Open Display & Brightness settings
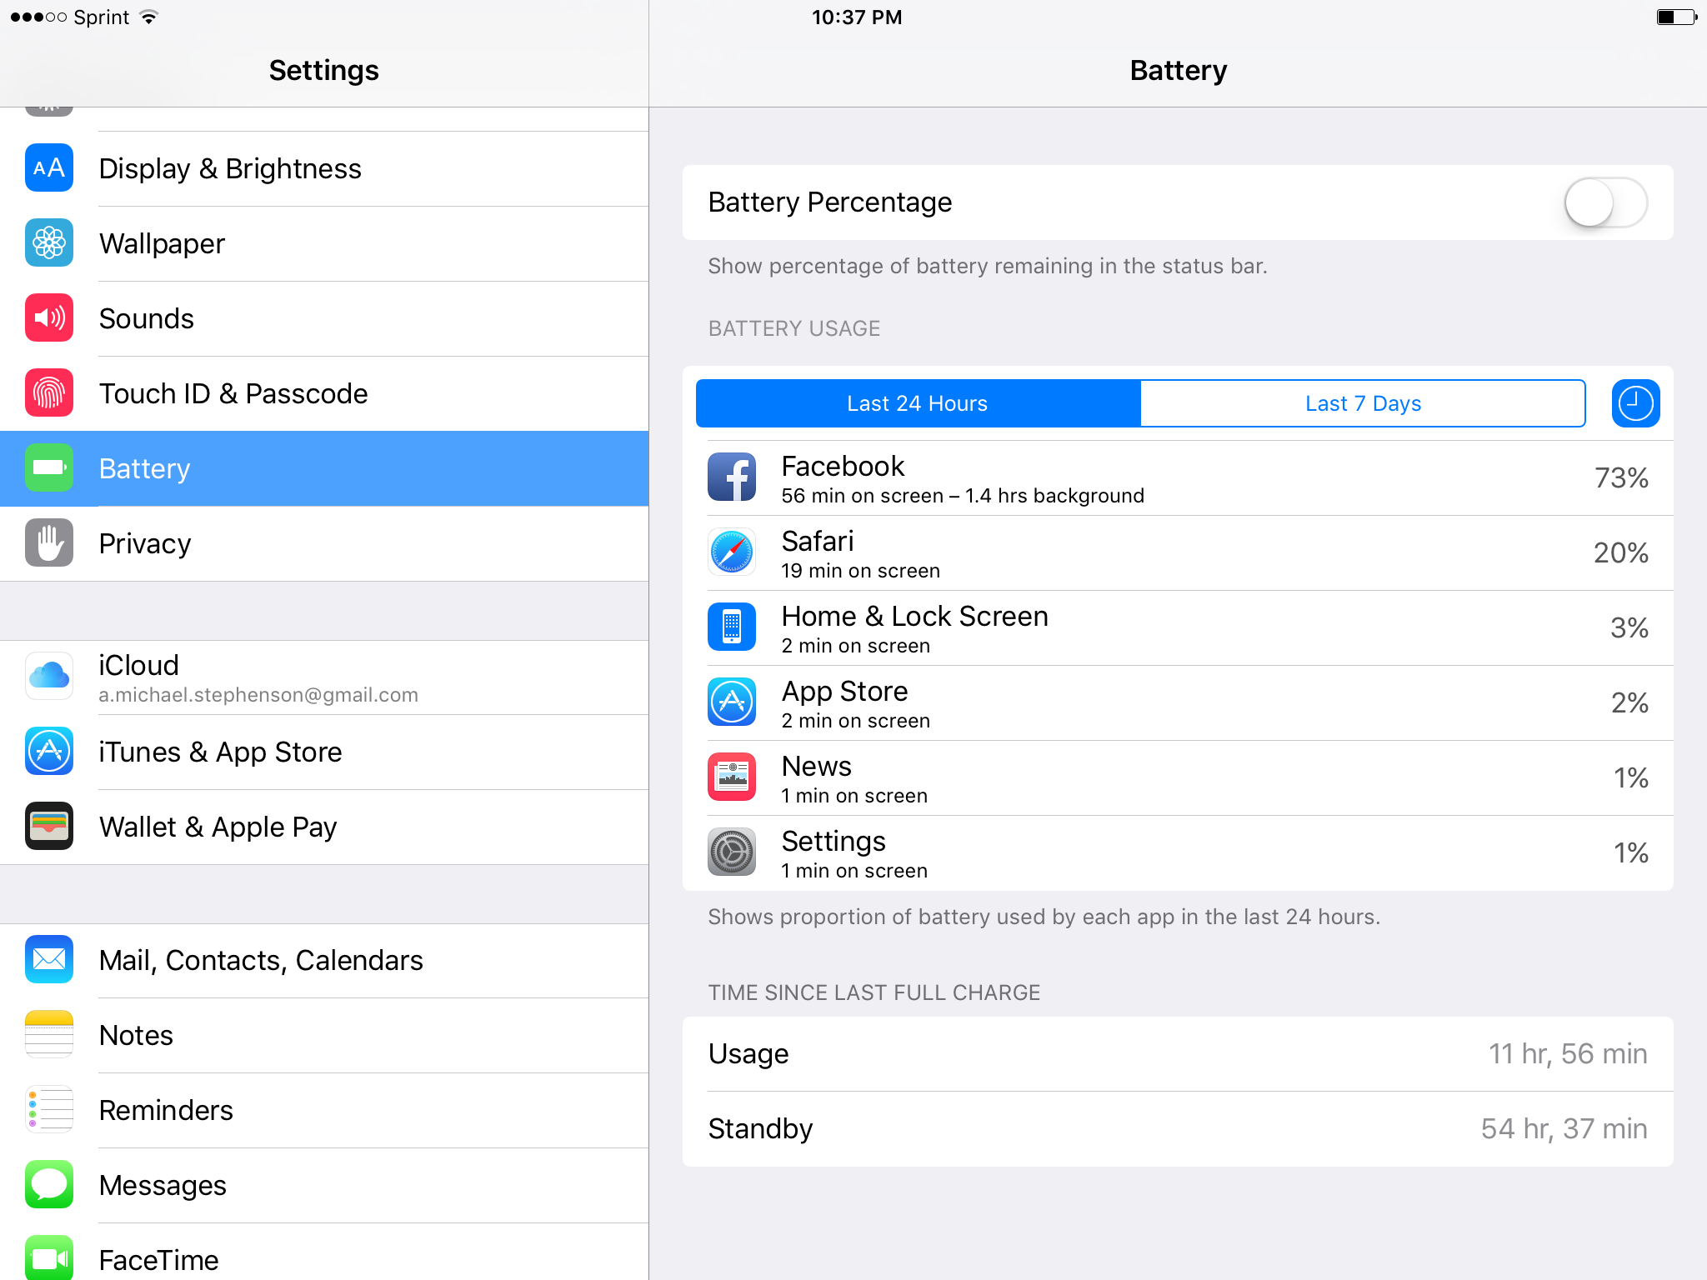This screenshot has width=1707, height=1280. [x=324, y=168]
